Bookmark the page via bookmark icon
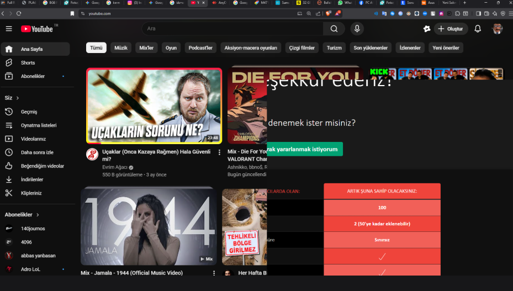 point(72,13)
